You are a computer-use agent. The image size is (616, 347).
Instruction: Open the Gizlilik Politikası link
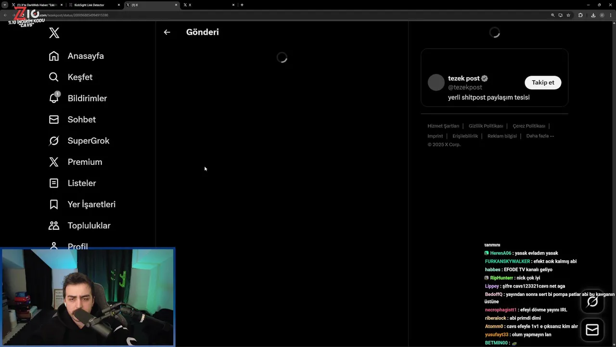pos(486,126)
